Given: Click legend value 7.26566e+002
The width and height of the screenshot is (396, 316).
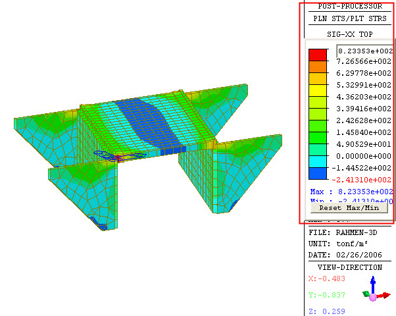Looking at the screenshot, I should coord(364,61).
